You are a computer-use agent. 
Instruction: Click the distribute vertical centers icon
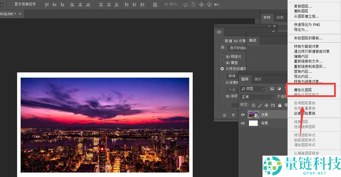(x=108, y=5)
